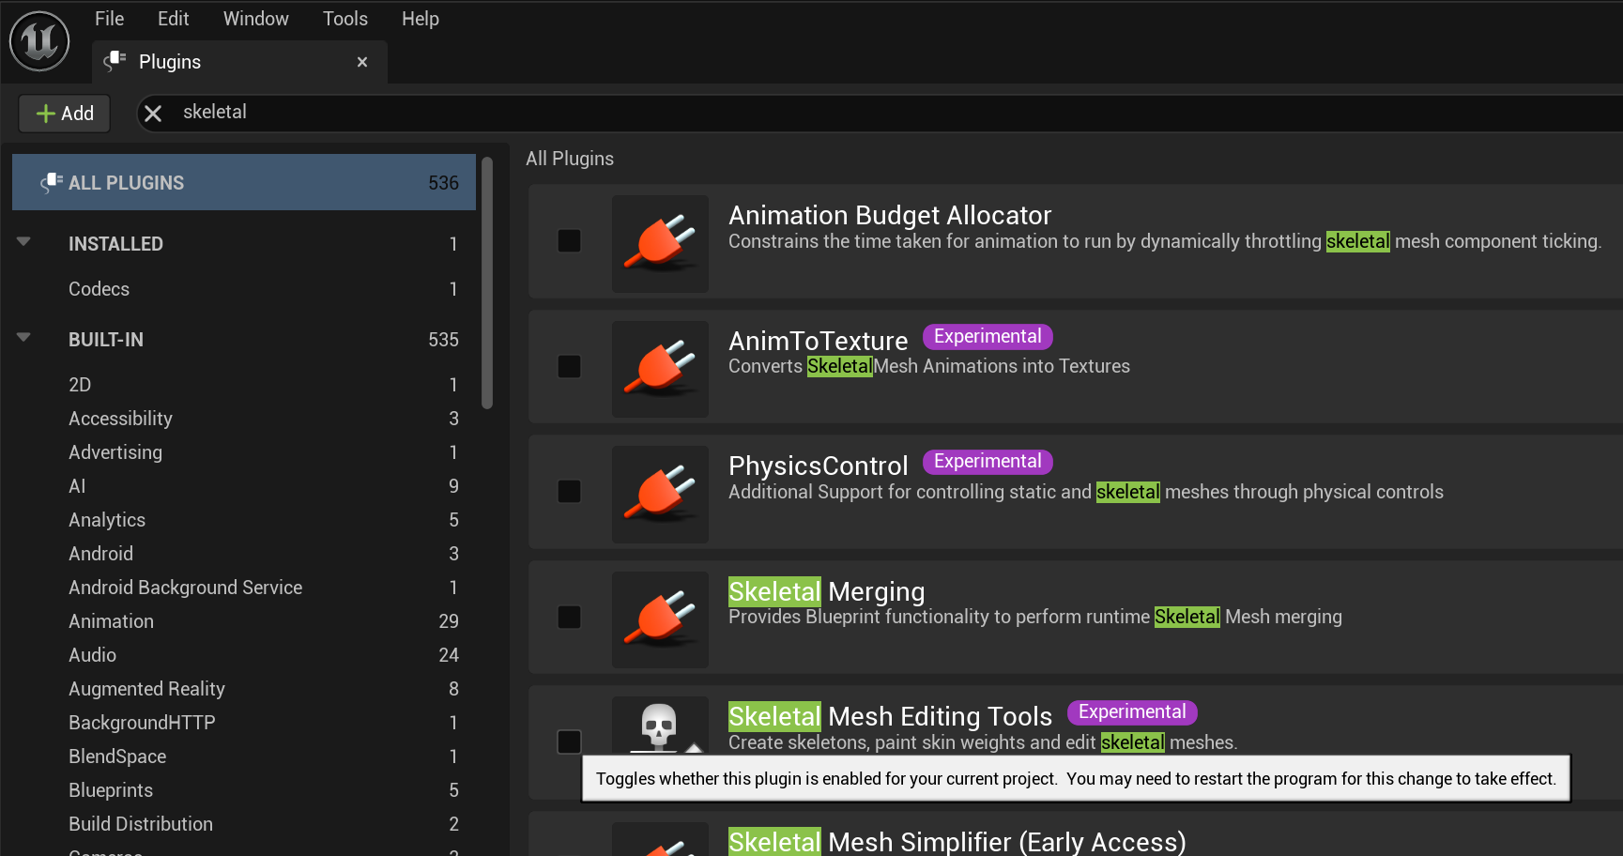Click Experimental badge on Skeletal Mesh Editing Tools

1132,712
